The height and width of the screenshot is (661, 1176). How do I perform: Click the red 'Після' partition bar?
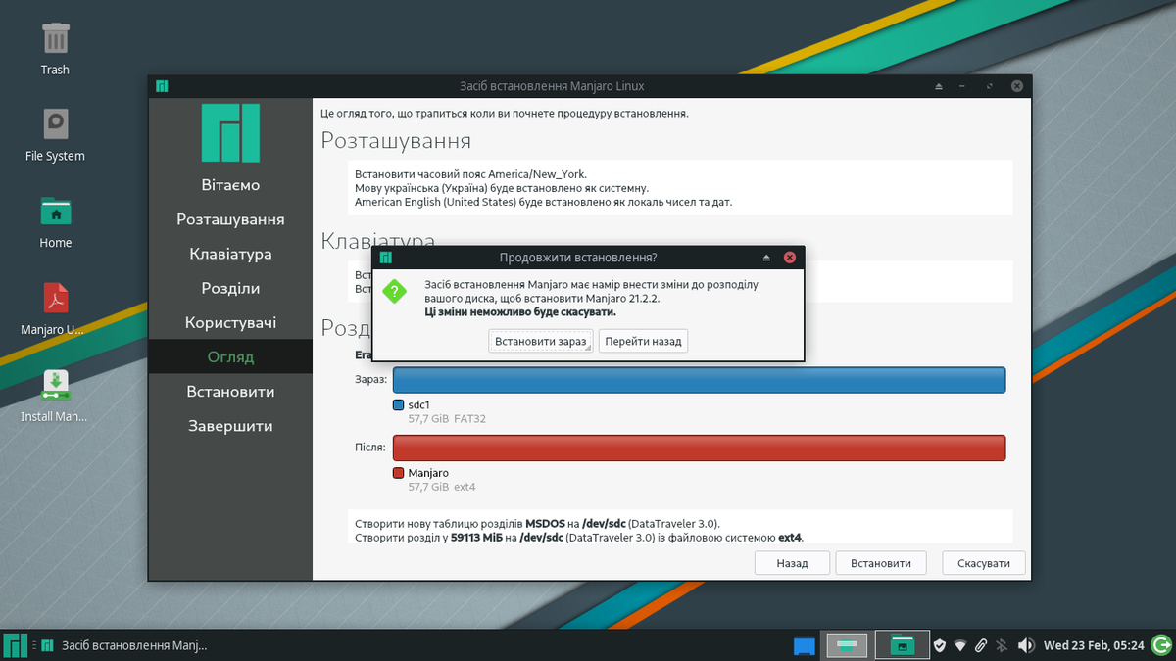tap(700, 448)
